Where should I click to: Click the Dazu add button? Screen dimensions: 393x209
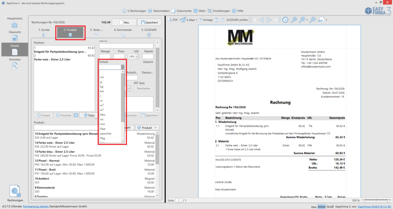coord(89,115)
